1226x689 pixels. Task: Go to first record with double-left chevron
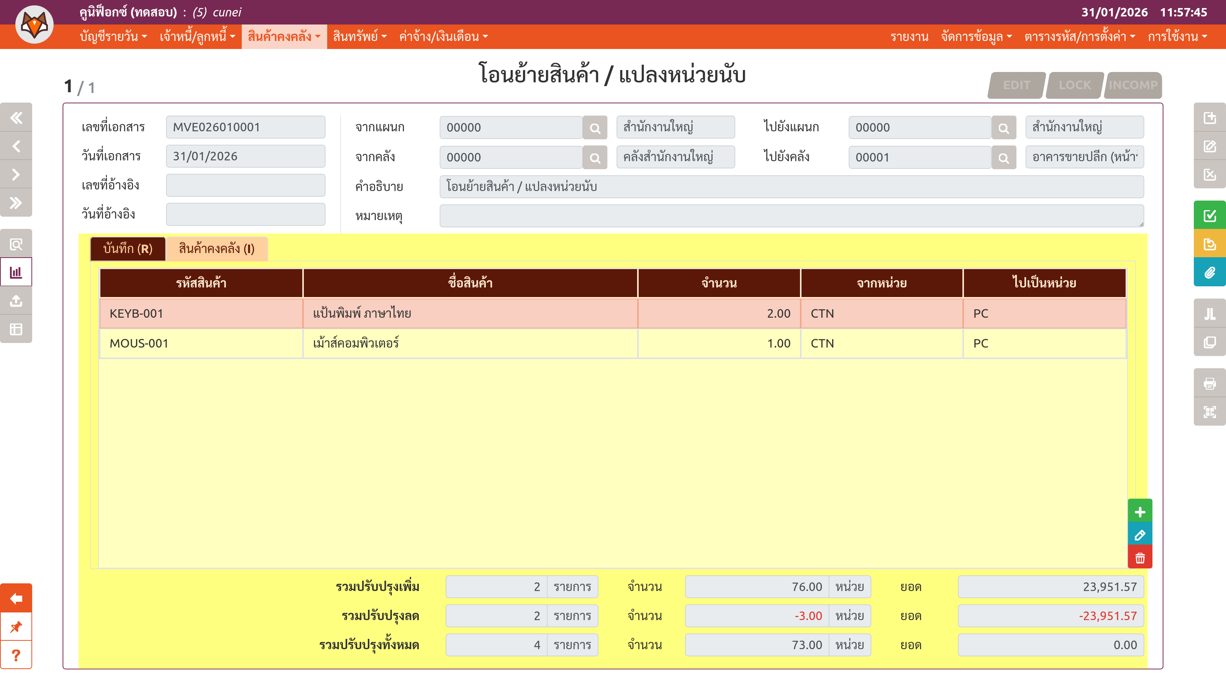16,118
